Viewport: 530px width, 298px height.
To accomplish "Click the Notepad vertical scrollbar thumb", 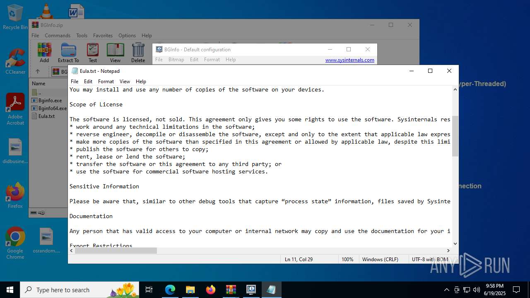I will (455, 136).
